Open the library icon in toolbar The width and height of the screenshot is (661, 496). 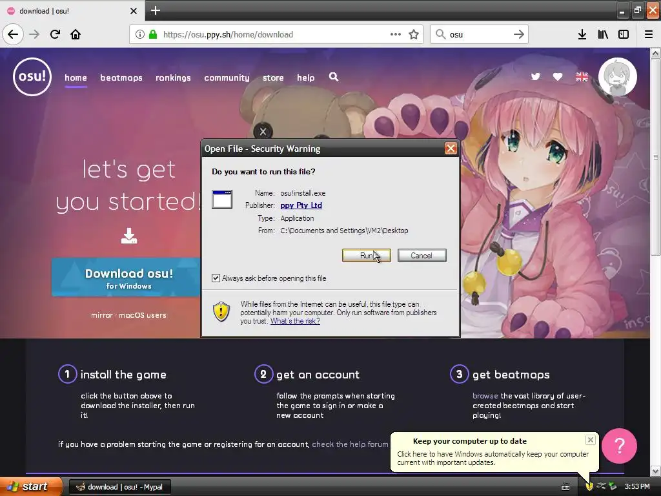[603, 35]
